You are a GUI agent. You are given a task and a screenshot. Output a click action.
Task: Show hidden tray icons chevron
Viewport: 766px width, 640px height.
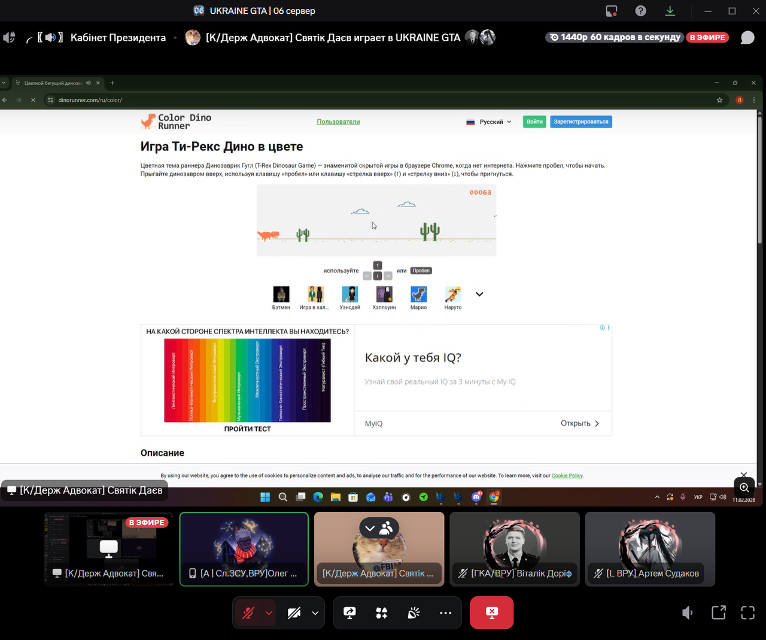pos(657,497)
